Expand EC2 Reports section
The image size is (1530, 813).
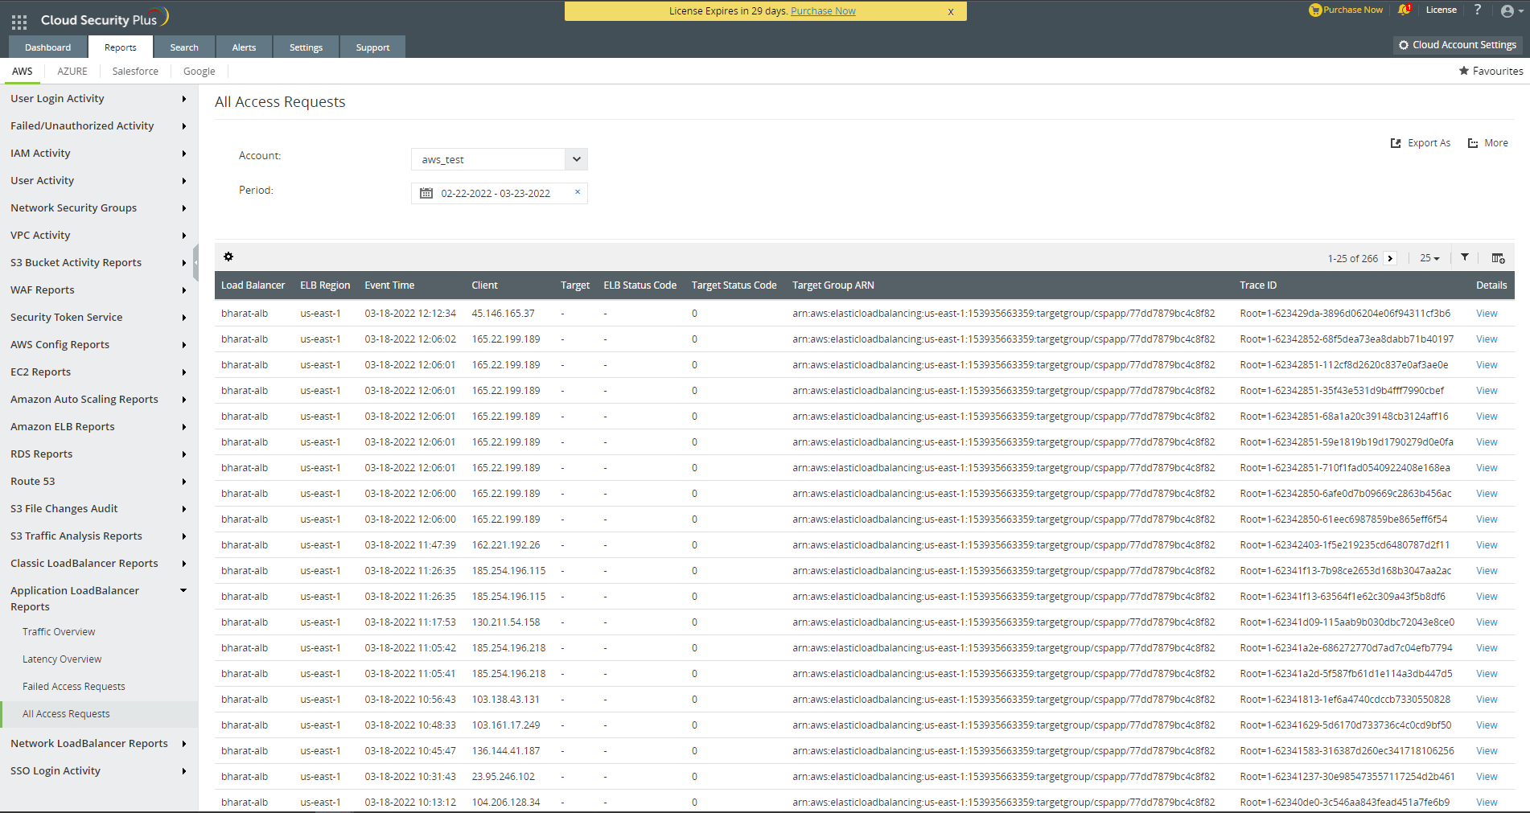pos(99,372)
